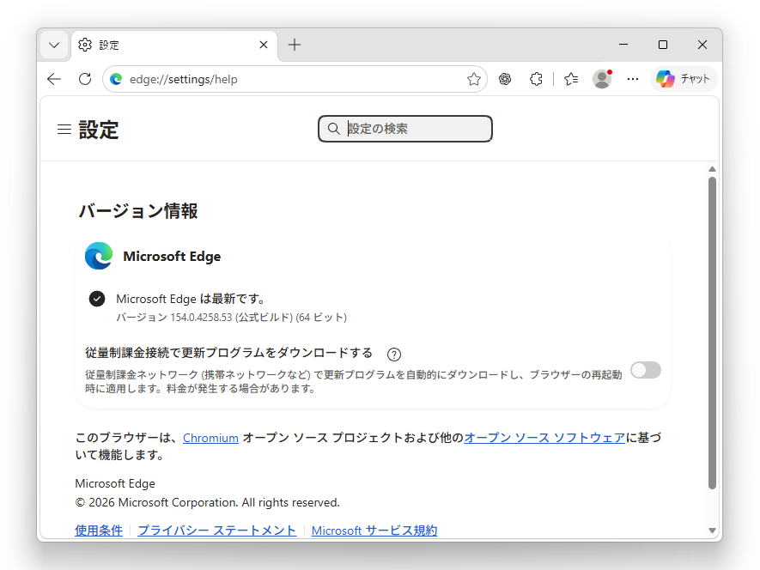
Task: Click the 'Microsoft Edge は最新です。' status text
Action: click(190, 299)
